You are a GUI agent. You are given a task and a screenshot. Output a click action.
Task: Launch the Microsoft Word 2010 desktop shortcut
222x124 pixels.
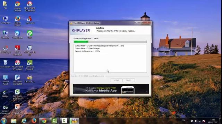click(x=17, y=80)
